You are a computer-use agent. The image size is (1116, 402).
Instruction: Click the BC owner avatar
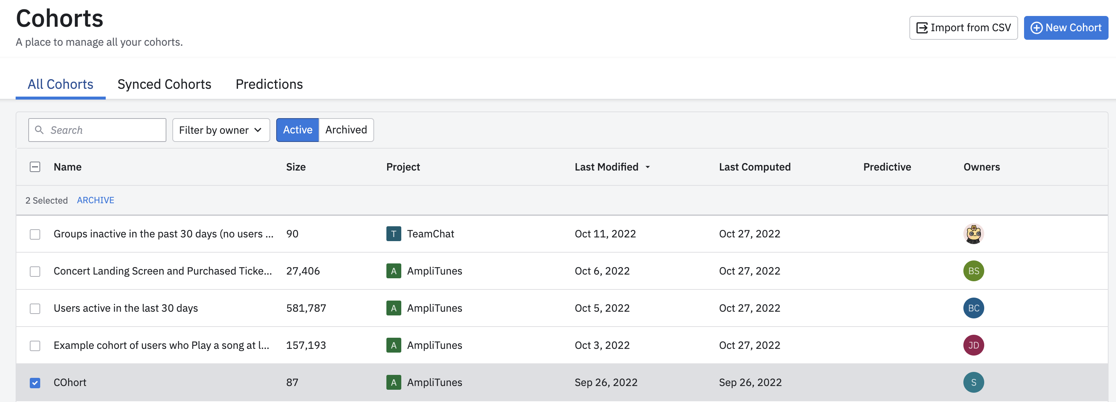pos(973,308)
